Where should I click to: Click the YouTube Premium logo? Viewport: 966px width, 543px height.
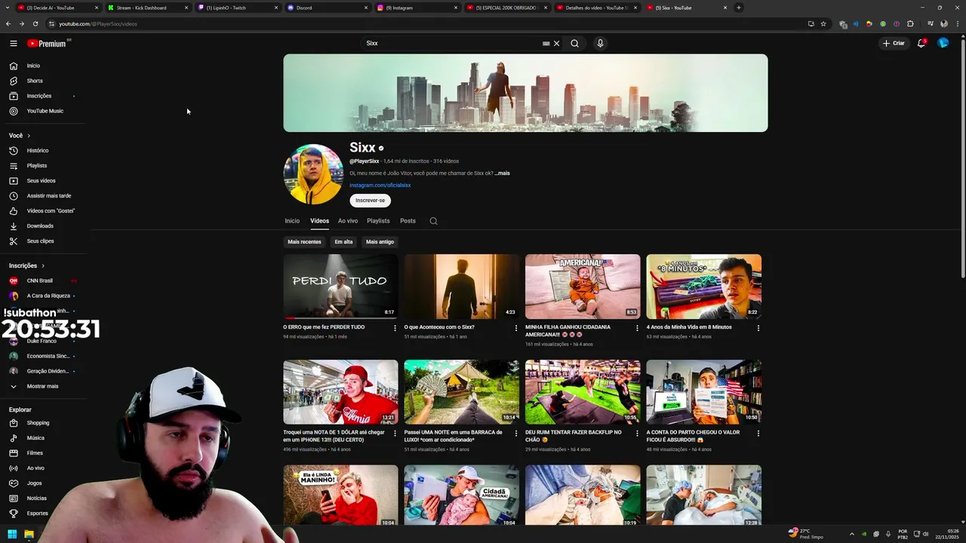[x=48, y=43]
